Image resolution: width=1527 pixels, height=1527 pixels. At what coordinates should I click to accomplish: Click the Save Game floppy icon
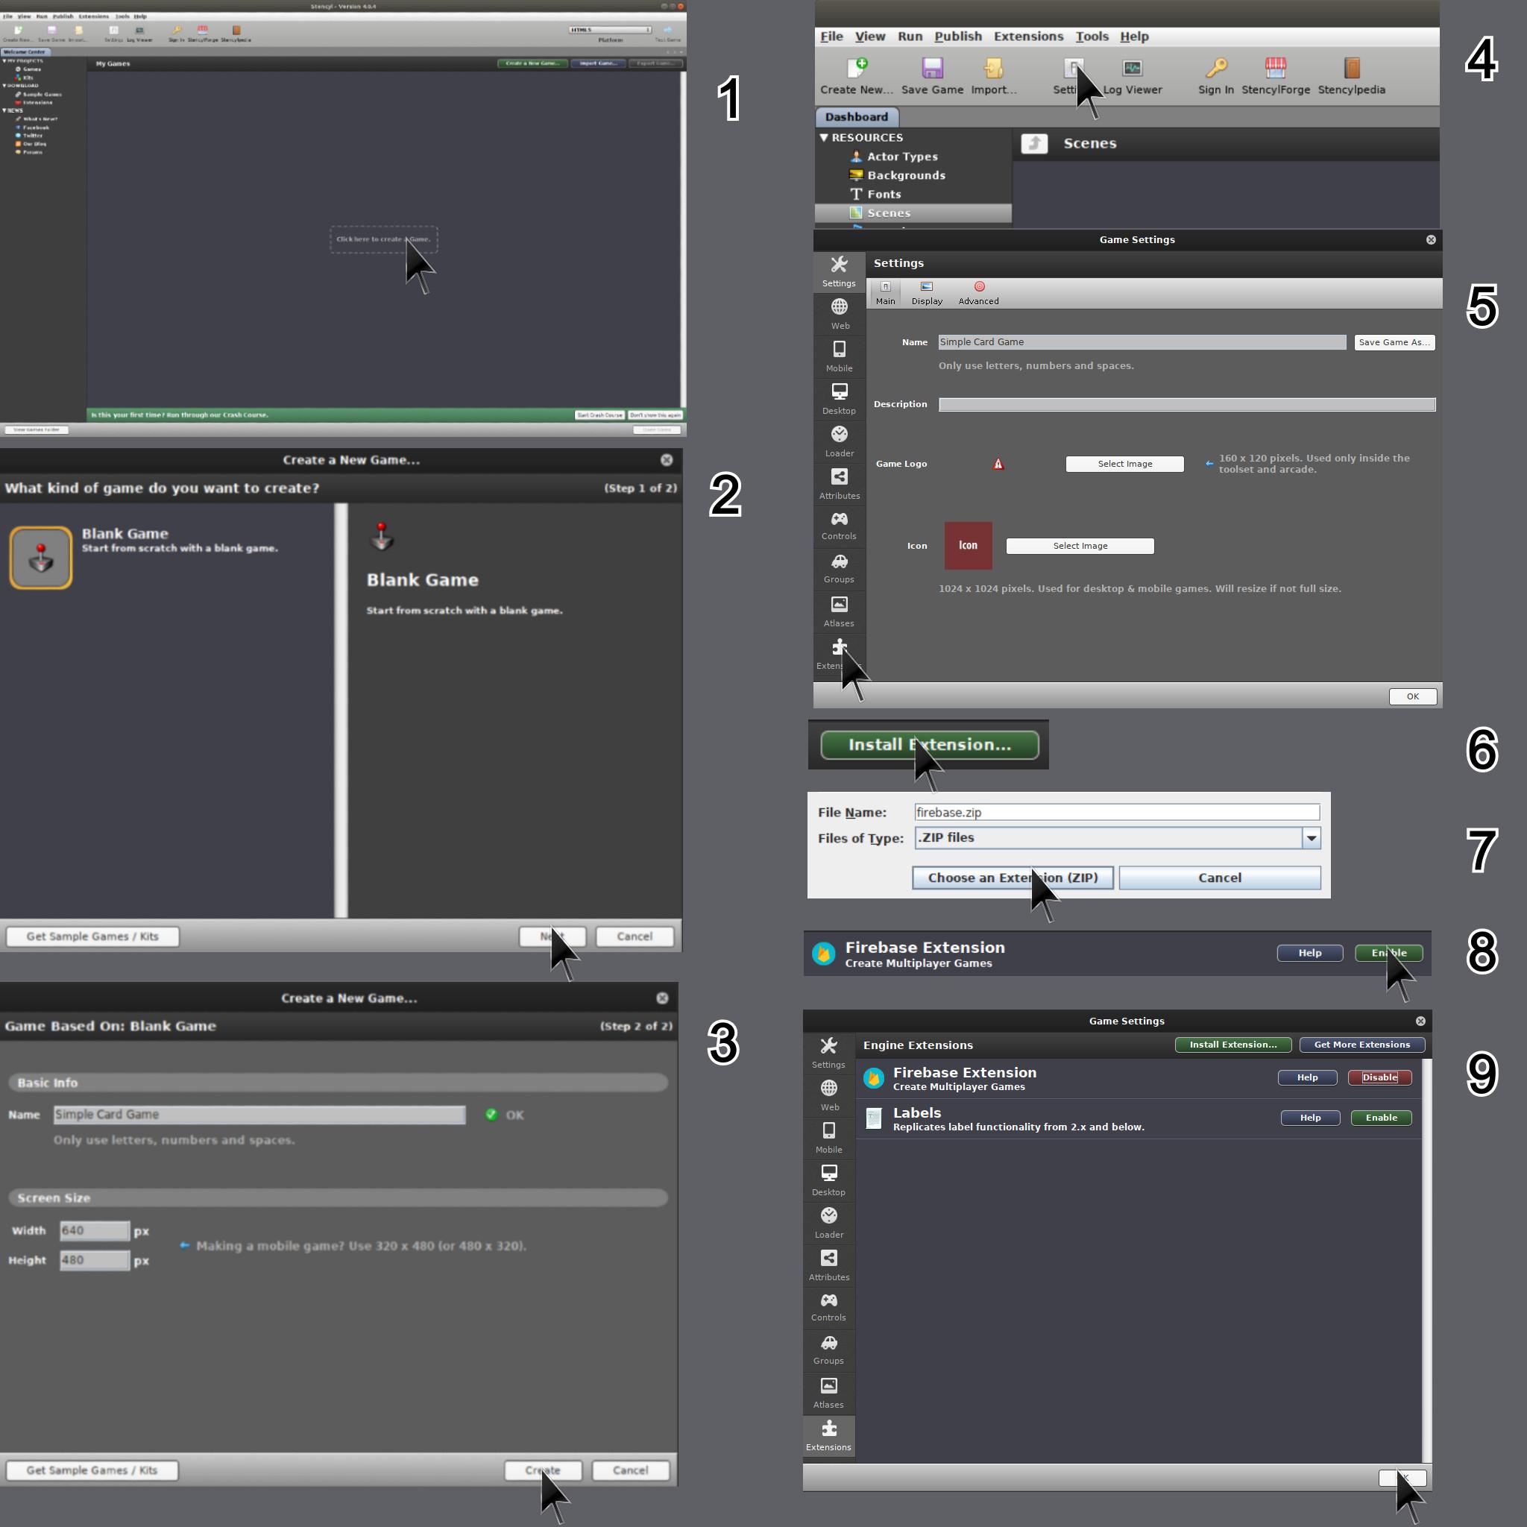tap(932, 69)
